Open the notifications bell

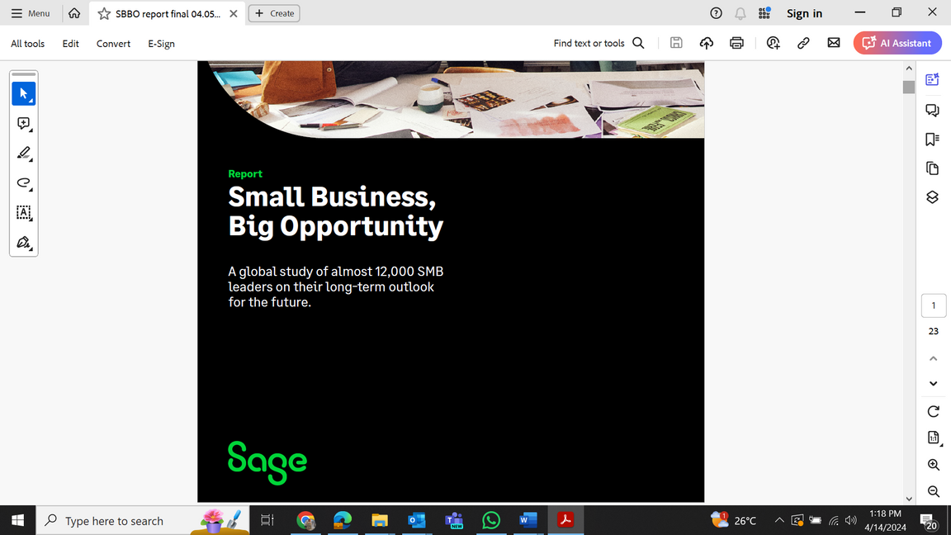[x=740, y=13]
